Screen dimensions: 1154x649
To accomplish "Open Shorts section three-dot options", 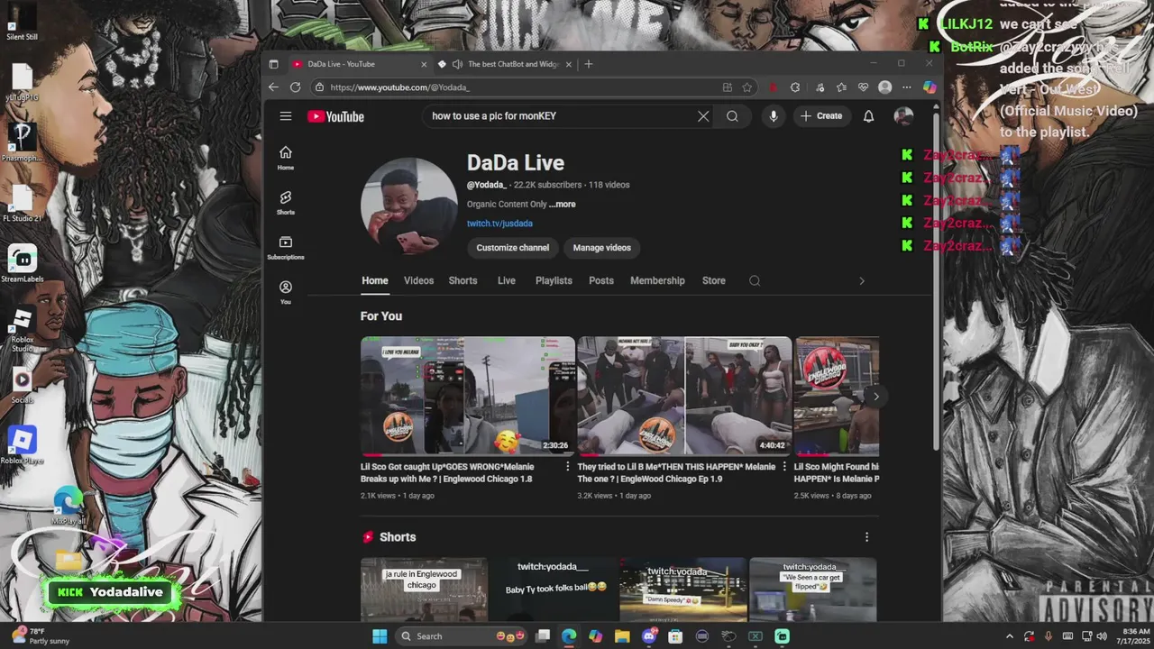I will point(866,537).
